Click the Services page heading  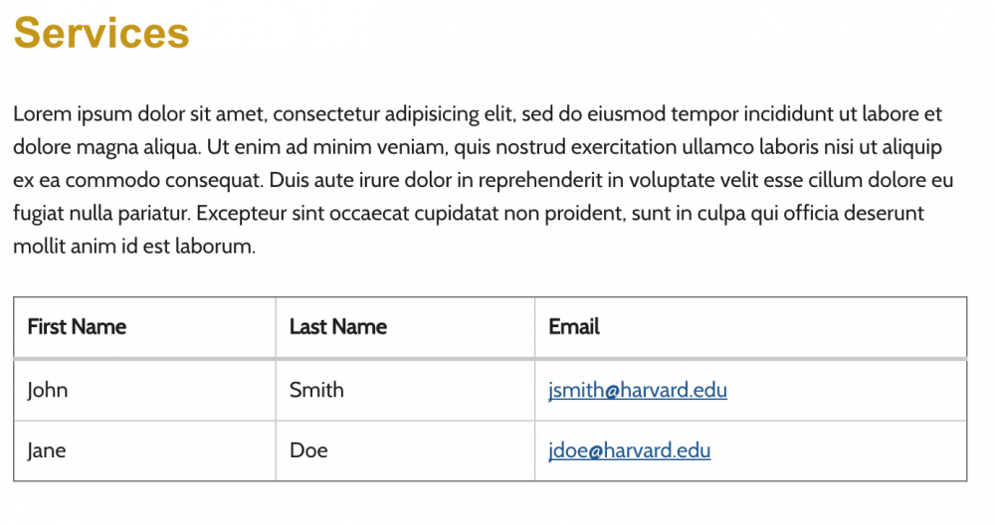(101, 33)
